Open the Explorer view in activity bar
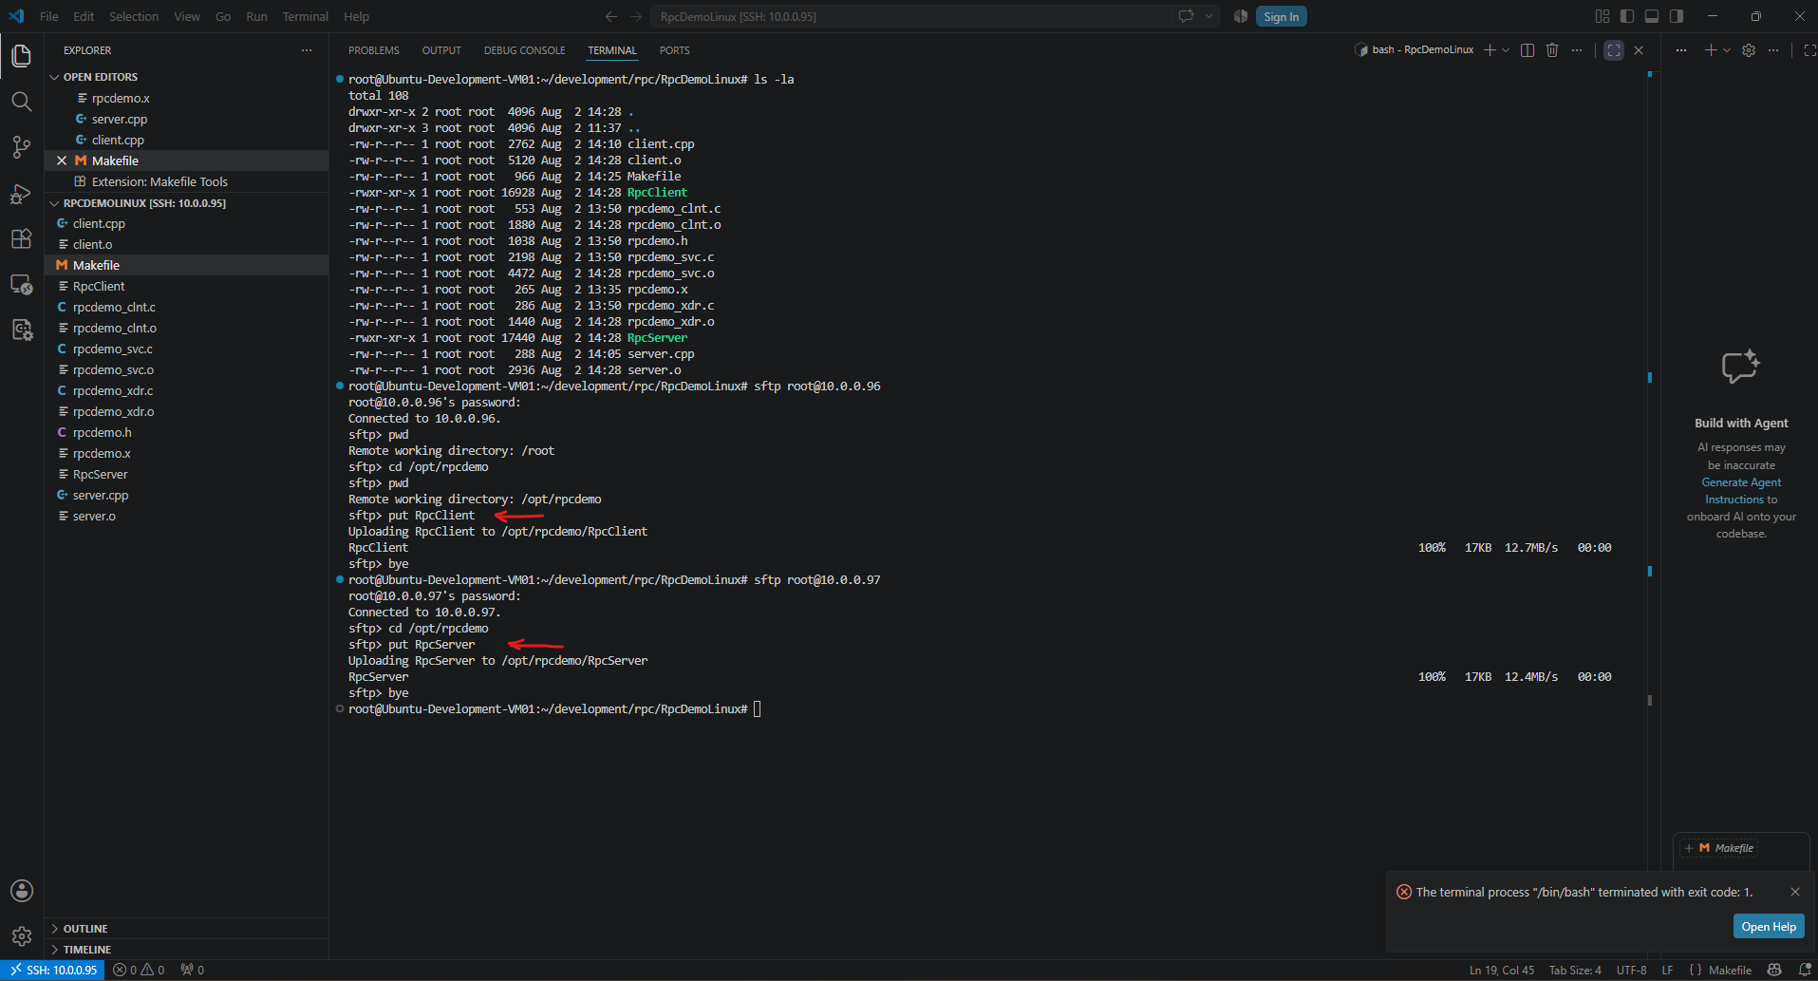 pos(21,56)
